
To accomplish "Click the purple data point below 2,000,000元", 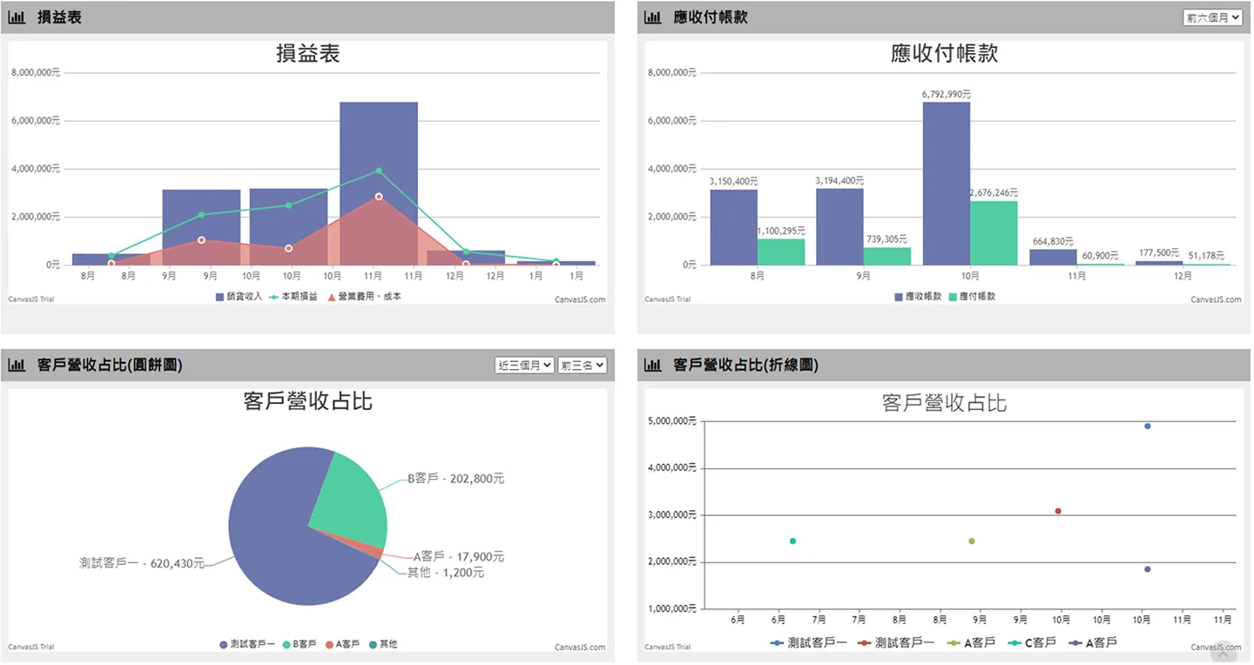I will point(1148,569).
